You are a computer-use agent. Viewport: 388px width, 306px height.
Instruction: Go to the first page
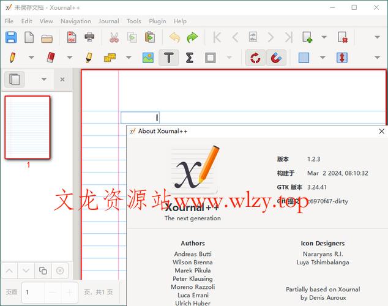(x=217, y=37)
